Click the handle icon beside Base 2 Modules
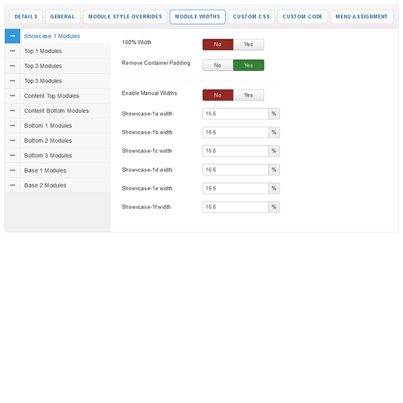 (12, 186)
